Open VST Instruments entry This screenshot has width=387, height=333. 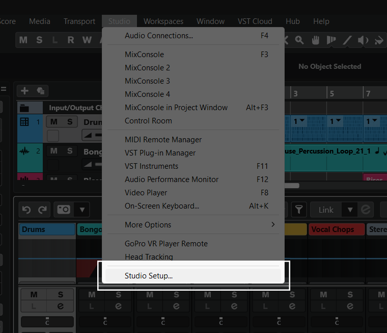pos(193,166)
